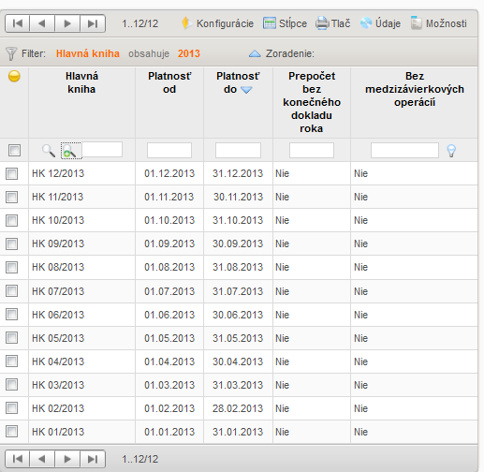Open the Údaje menu
The image size is (484, 472).
point(380,23)
